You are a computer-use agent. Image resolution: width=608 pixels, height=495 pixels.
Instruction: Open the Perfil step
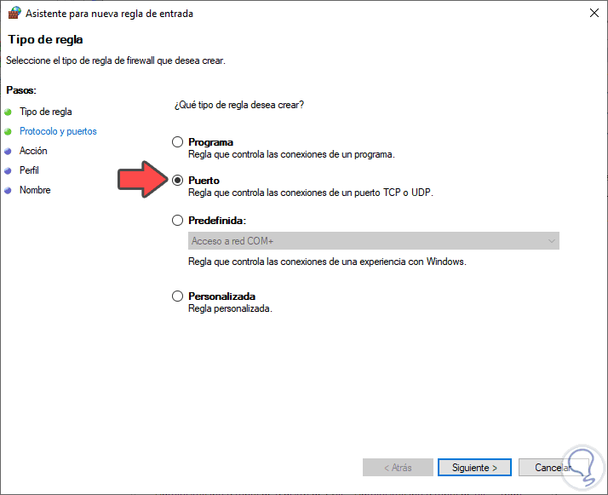point(29,170)
